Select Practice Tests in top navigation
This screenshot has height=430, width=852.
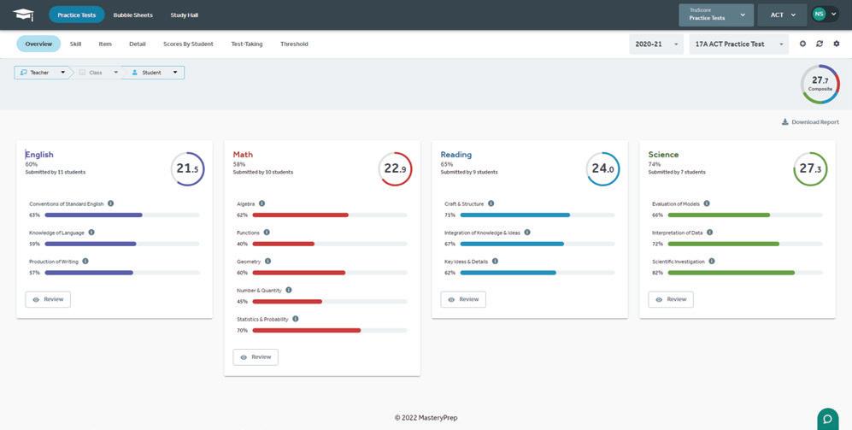click(77, 15)
